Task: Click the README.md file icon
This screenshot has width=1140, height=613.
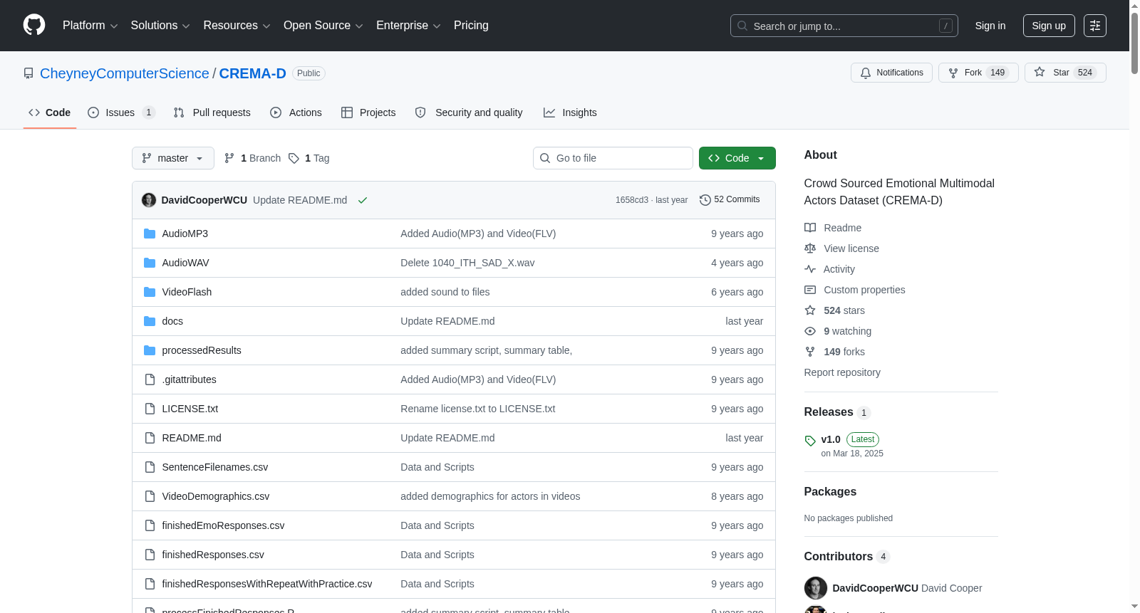Action: pyautogui.click(x=150, y=438)
